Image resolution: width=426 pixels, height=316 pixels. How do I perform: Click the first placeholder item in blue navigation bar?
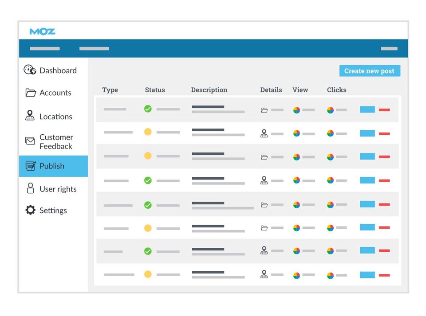tap(45, 49)
